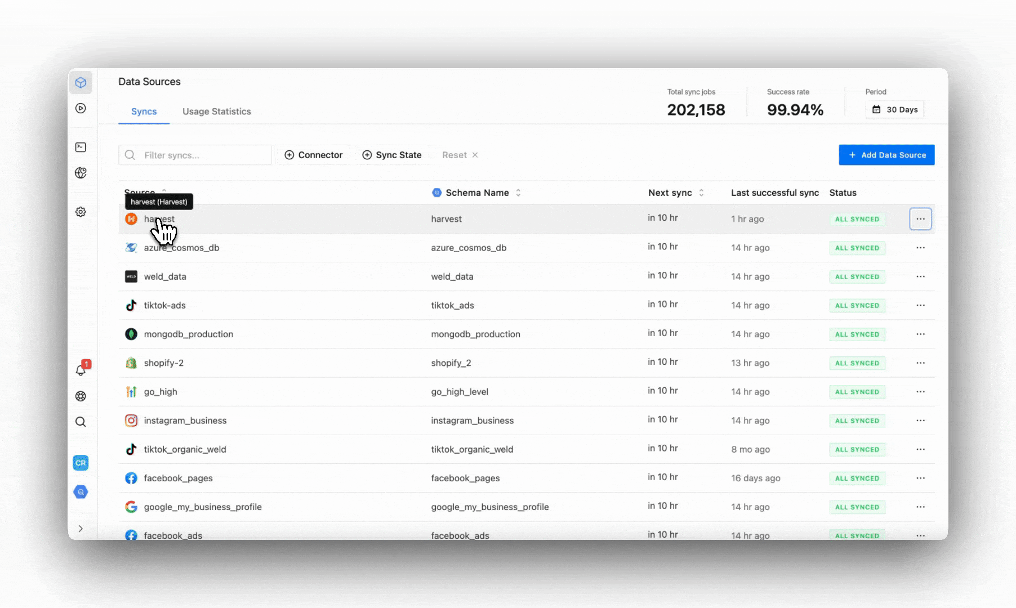
Task: Sort table by Schema Name column
Action: [x=477, y=193]
